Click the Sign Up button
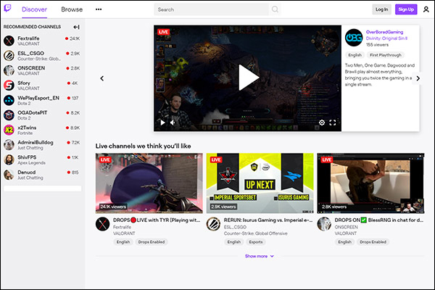 coord(406,9)
